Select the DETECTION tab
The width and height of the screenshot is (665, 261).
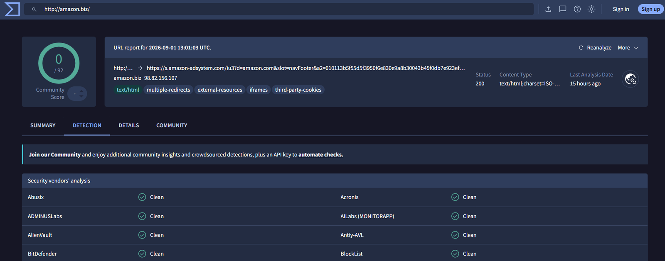pos(87,125)
